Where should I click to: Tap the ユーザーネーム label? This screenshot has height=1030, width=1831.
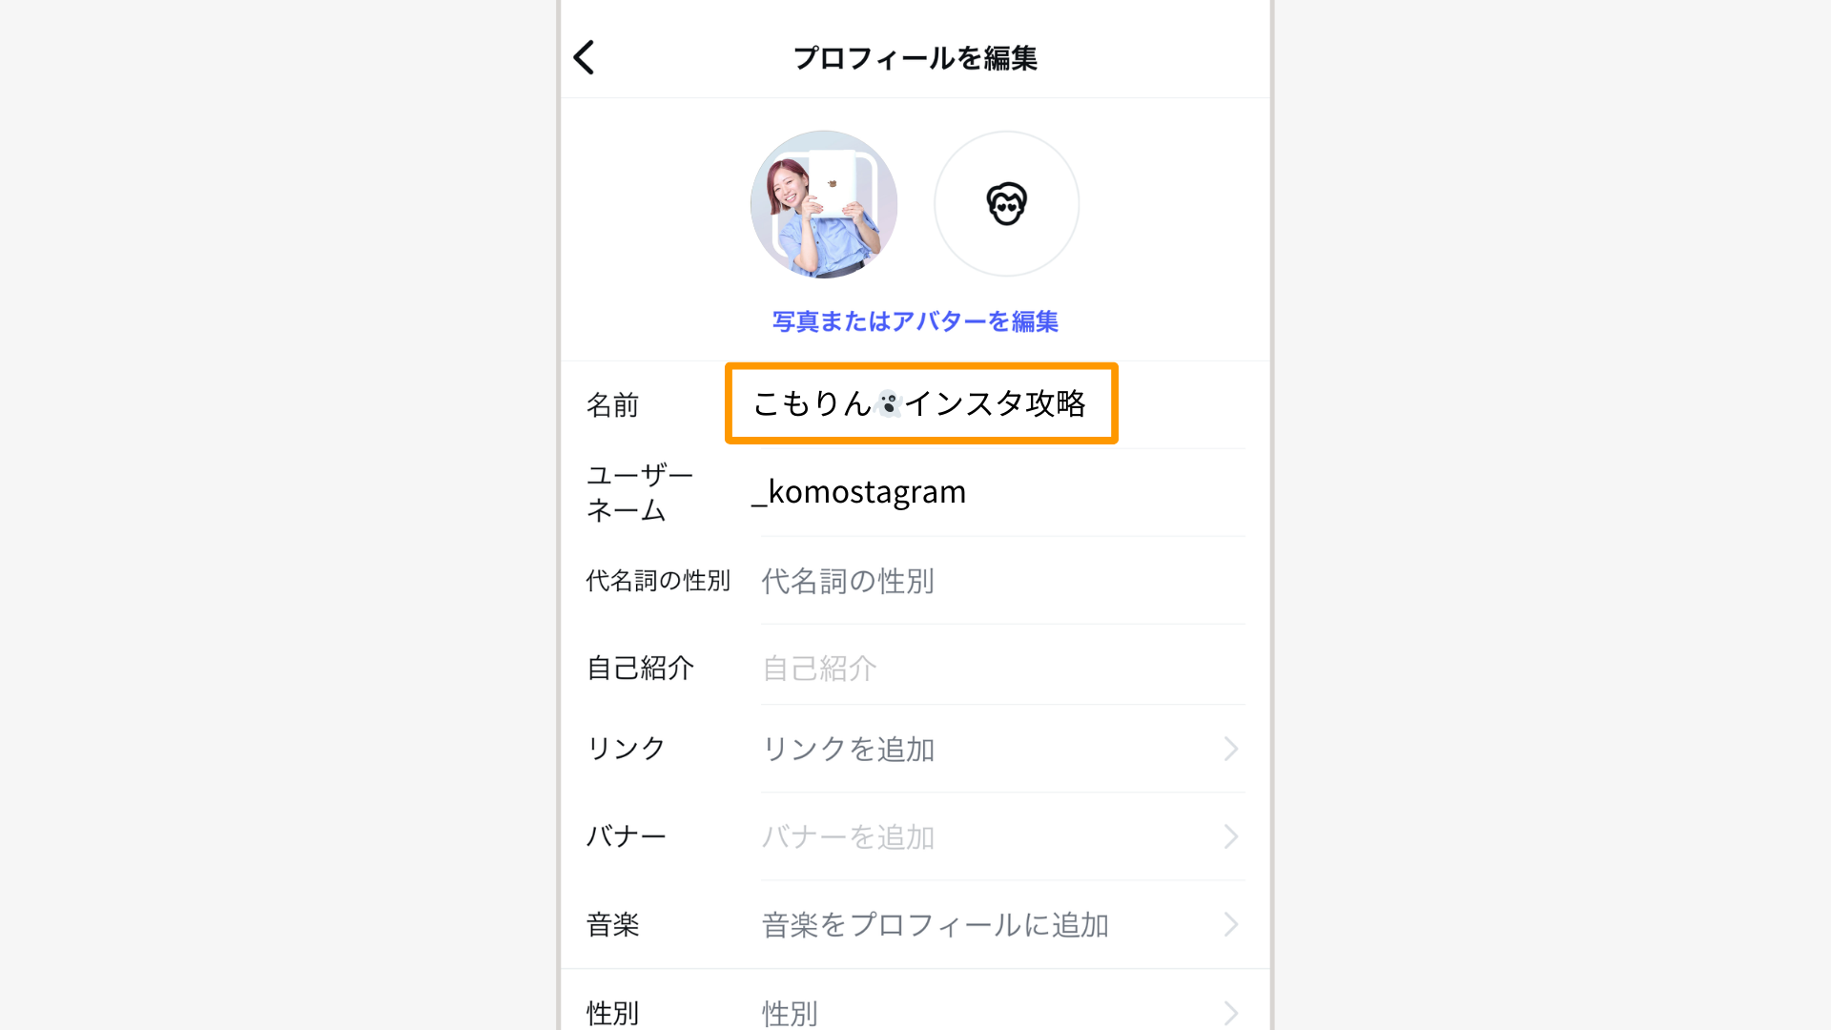pyautogui.click(x=639, y=492)
